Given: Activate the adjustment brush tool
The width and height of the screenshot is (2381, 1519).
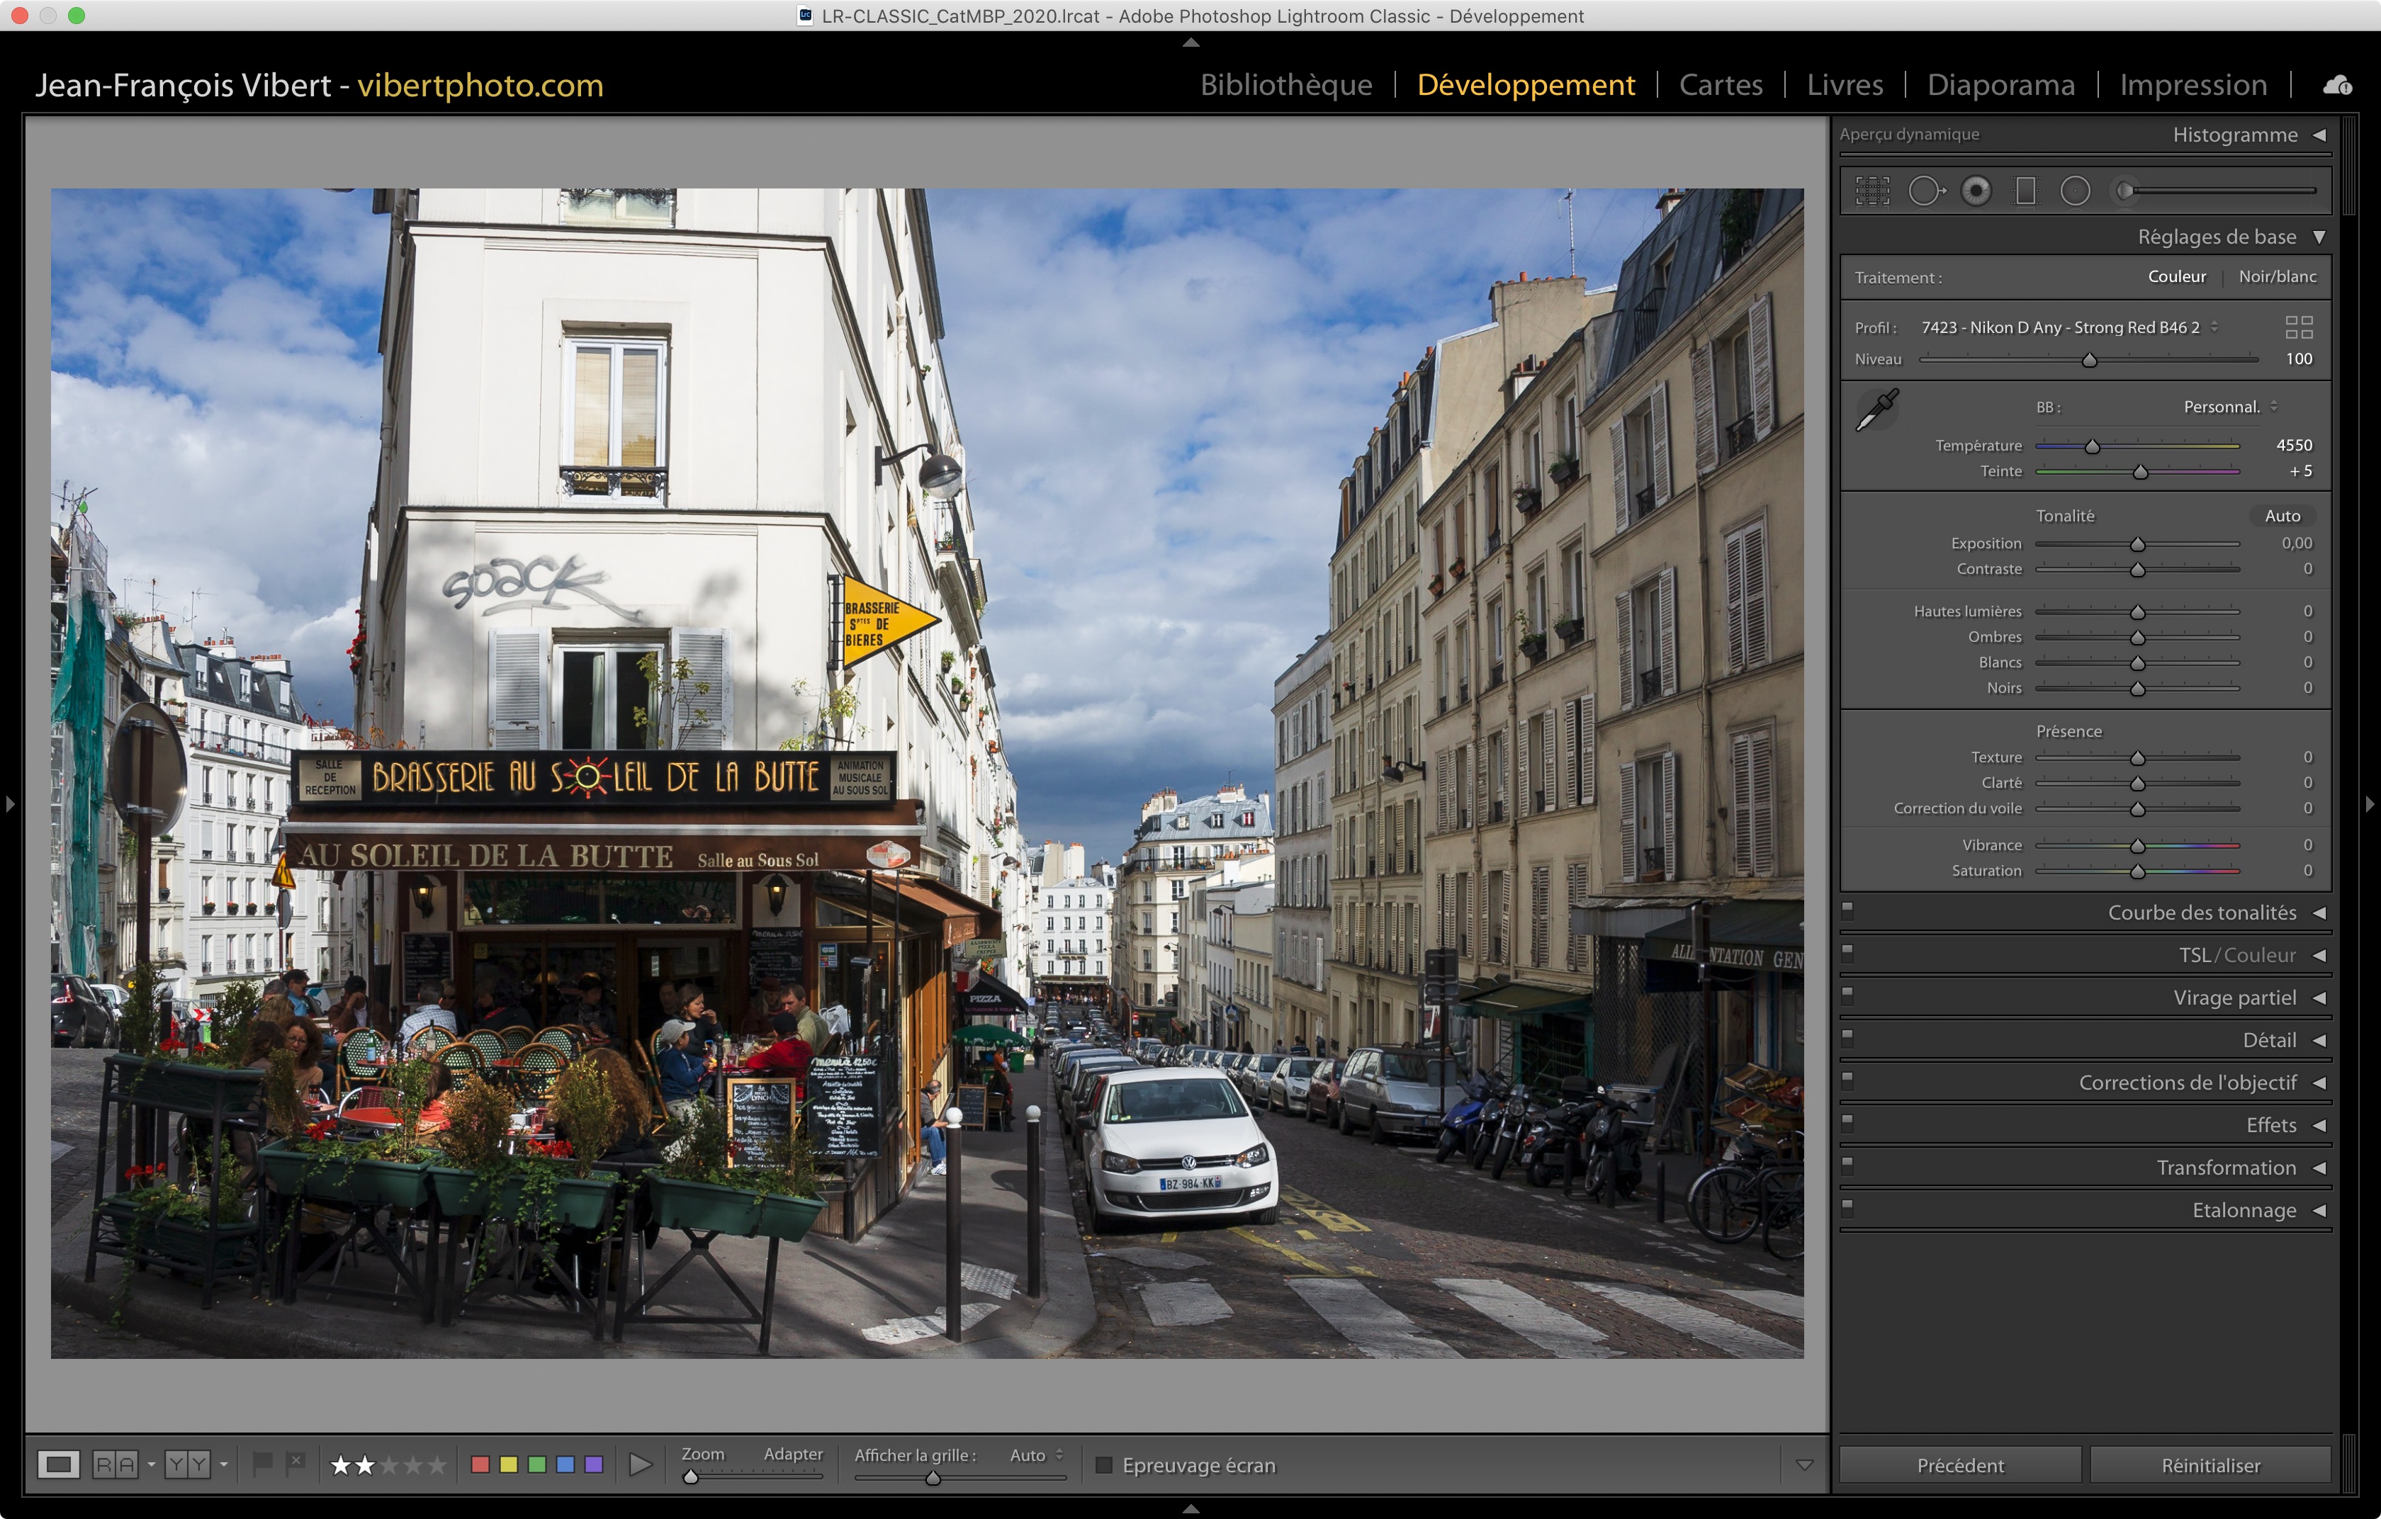Looking at the screenshot, I should pyautogui.click(x=2126, y=191).
